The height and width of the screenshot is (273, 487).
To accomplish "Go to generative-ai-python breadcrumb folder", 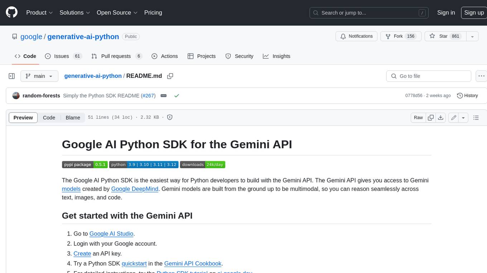I will coord(93,76).
